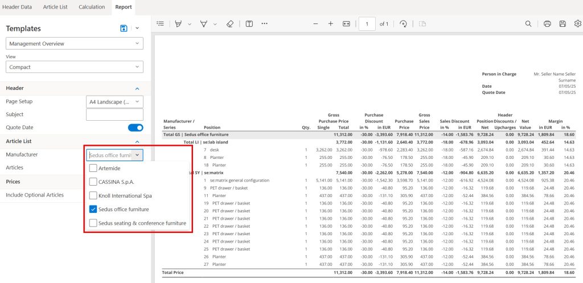Image resolution: width=583 pixels, height=283 pixels.
Task: Toggle the Quote Date switch
Action: 136,128
